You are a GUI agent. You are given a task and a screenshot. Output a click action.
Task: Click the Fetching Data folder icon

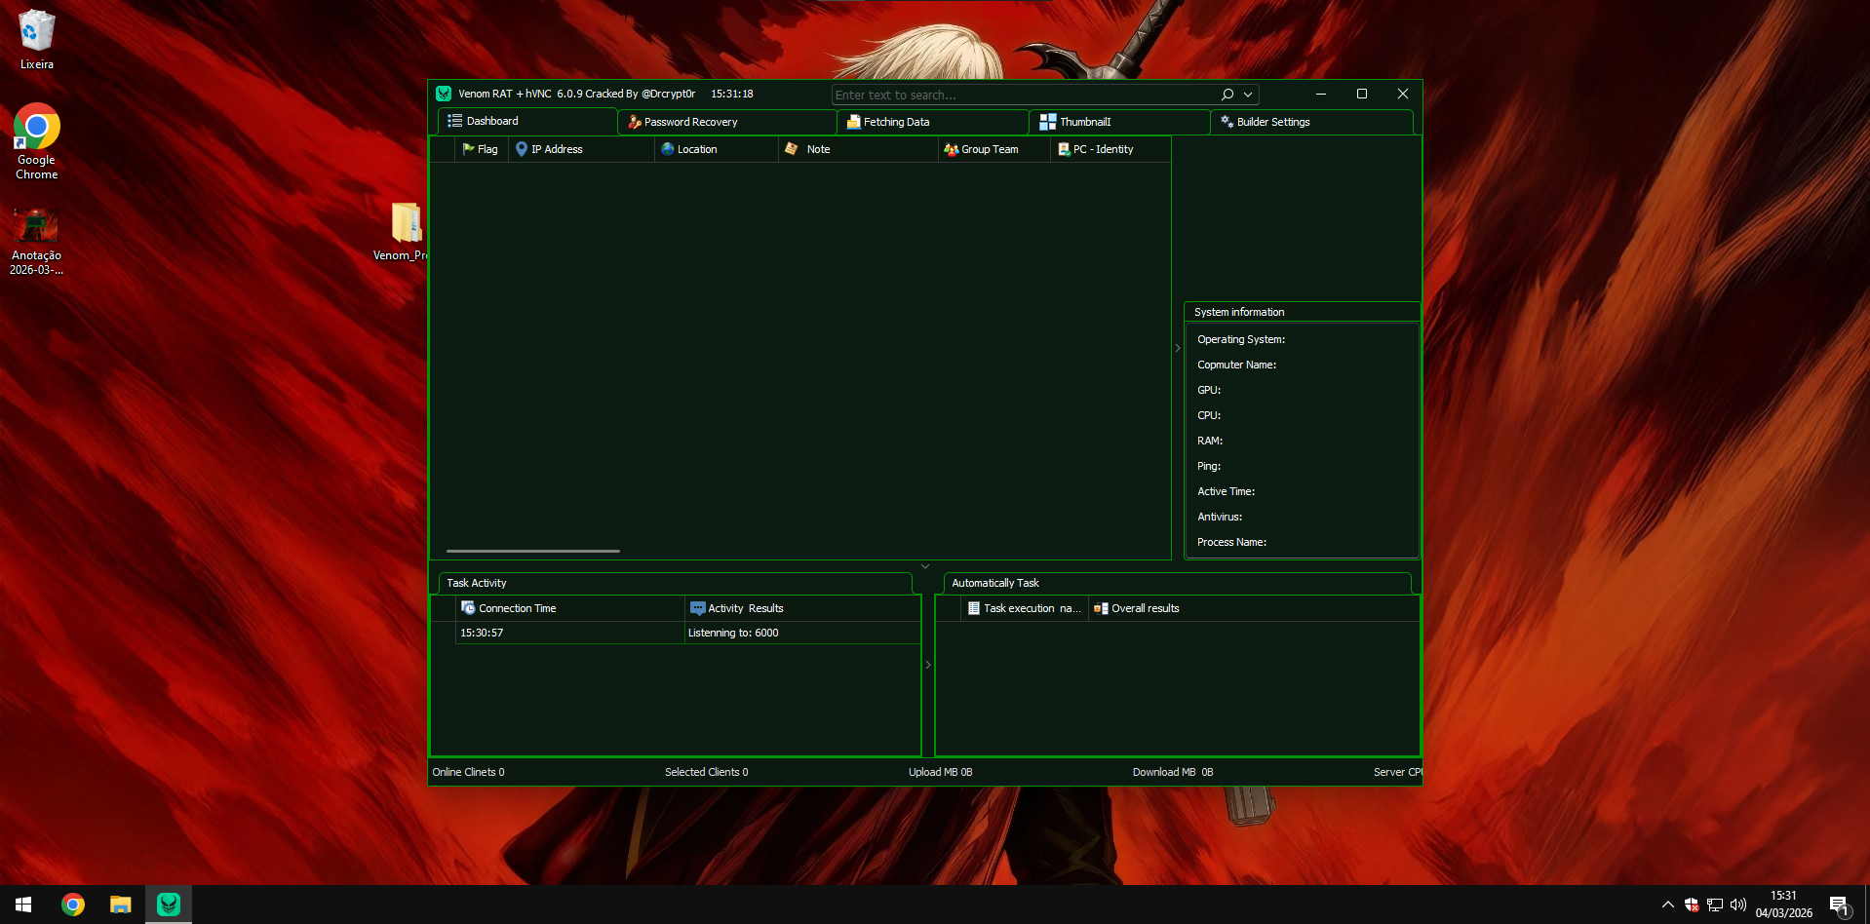853,122
